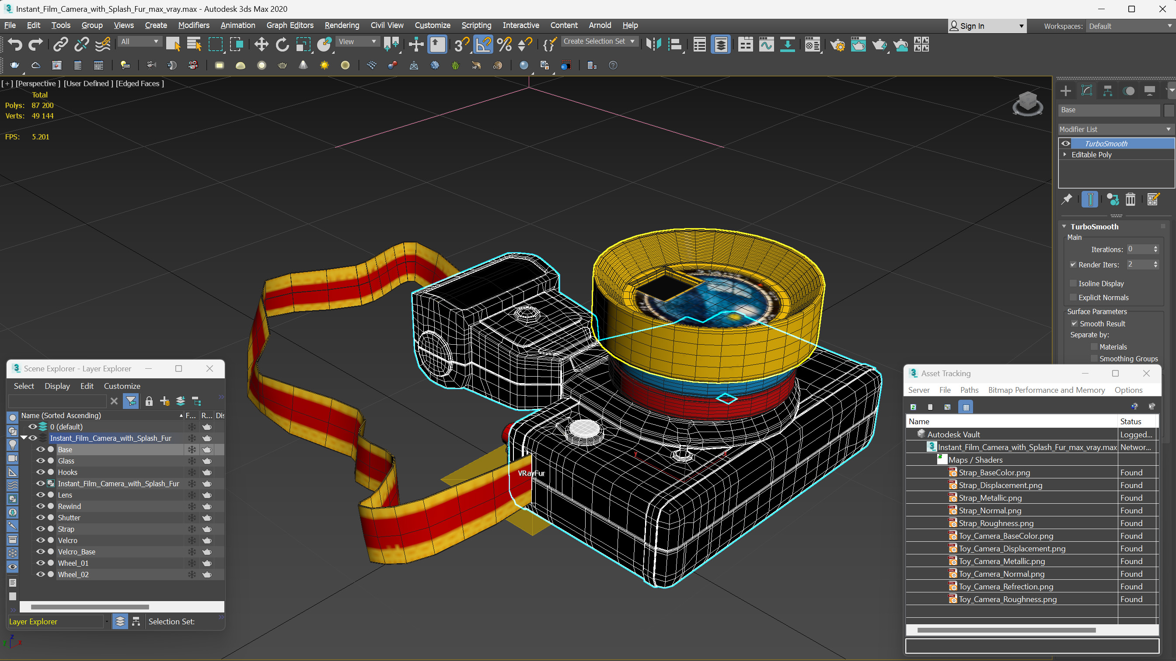Activate the Select and Move tool
1176x661 pixels.
tap(261, 44)
